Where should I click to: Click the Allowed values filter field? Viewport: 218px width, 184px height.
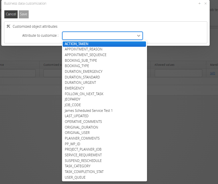178,73
